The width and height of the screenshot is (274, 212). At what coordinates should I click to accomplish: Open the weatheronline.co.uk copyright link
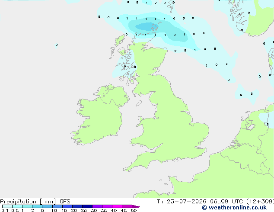click(x=234, y=208)
